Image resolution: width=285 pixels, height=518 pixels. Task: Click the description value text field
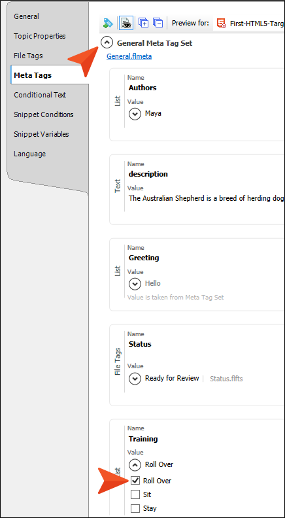click(206, 198)
